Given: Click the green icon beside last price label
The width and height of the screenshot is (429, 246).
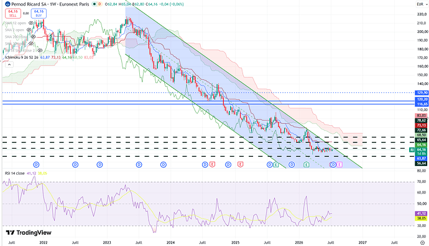Looking at the screenshot, I should tap(412, 150).
